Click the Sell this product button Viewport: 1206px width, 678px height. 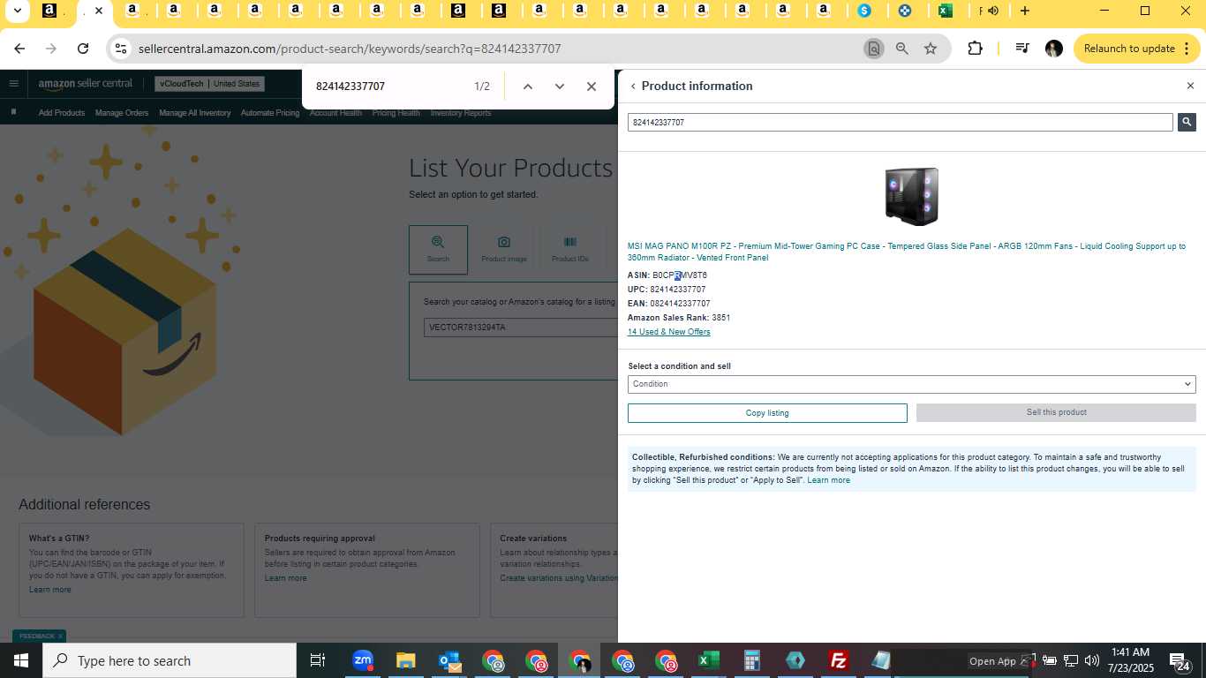click(x=1056, y=412)
